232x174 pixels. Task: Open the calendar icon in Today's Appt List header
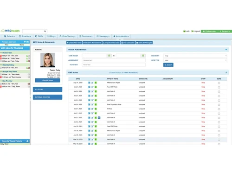(27, 42)
